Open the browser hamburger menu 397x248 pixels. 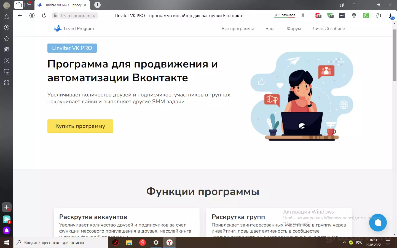(x=354, y=5)
